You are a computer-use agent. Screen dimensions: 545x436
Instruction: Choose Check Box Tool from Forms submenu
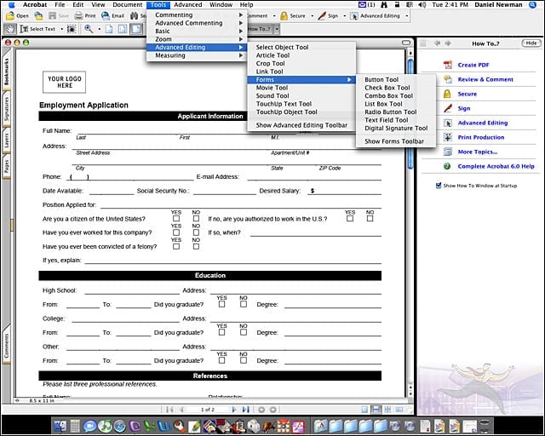click(x=396, y=88)
